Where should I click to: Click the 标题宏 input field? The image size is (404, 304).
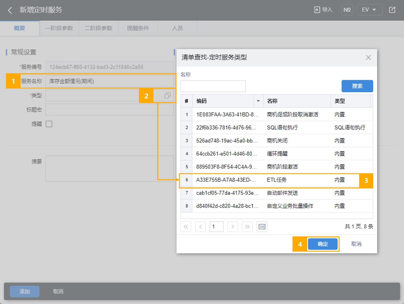pos(110,110)
